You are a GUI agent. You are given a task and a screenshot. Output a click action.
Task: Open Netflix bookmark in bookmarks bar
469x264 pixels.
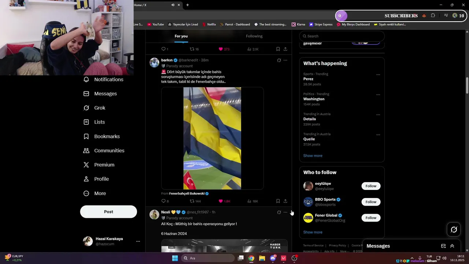click(209, 25)
